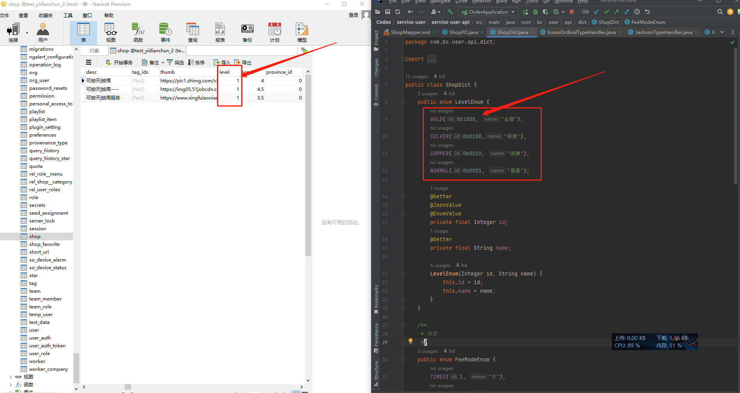Image resolution: width=740 pixels, height=393 pixels.
Task: Open the Event (事件) toolbar icon
Action: tap(165, 33)
